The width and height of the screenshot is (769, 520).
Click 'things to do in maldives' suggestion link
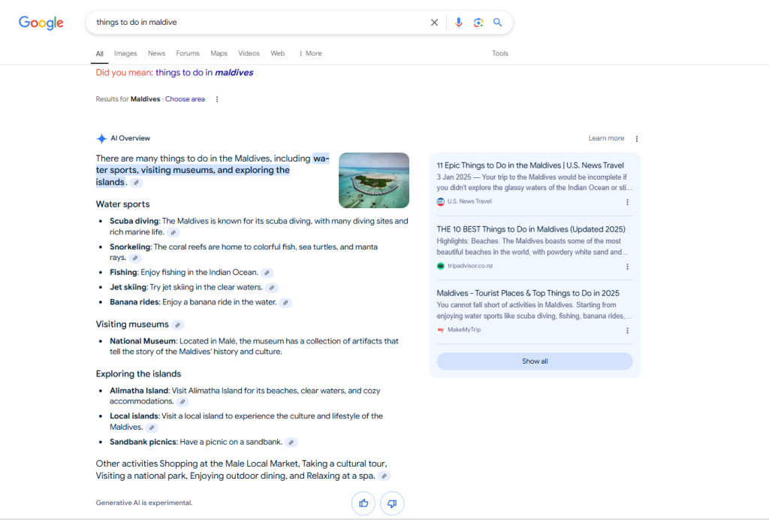click(x=204, y=73)
